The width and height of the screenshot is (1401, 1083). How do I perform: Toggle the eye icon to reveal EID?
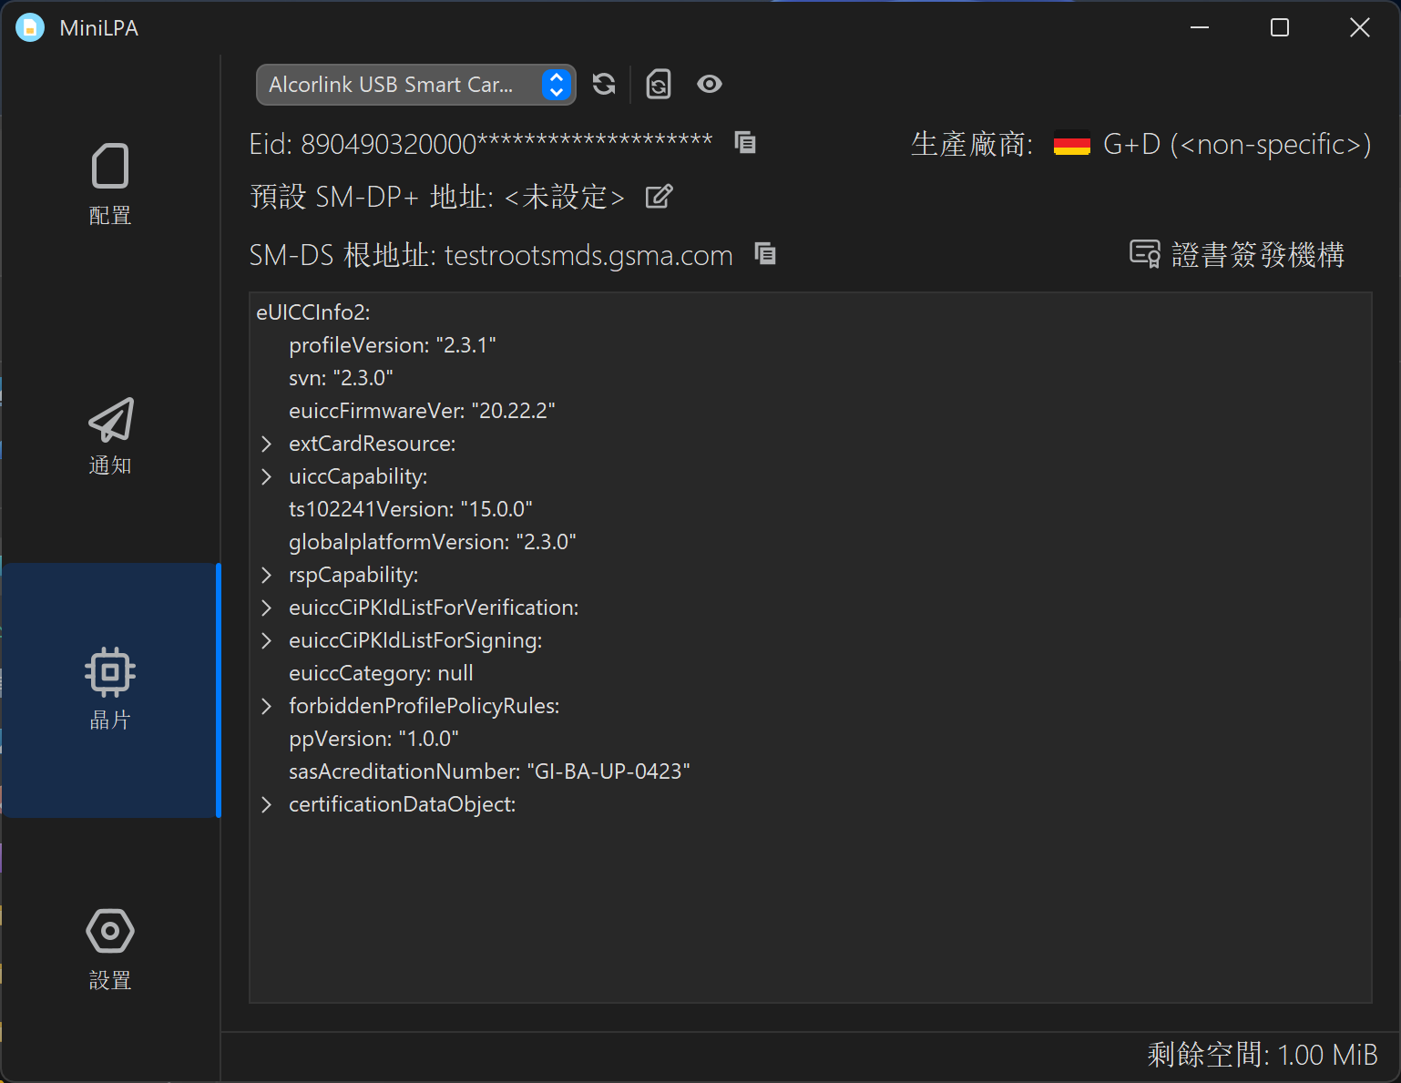[x=710, y=85]
